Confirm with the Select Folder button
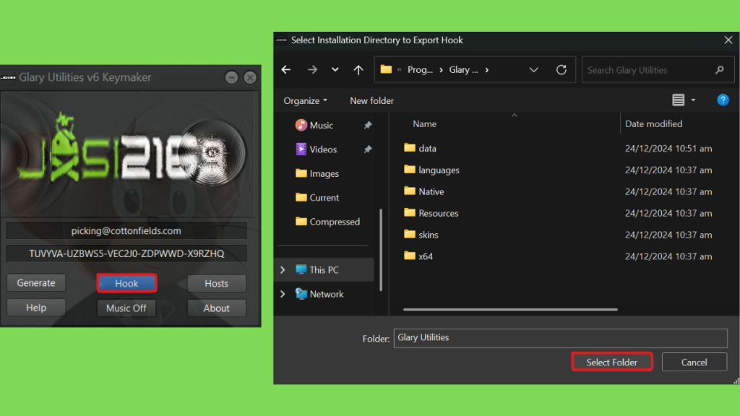The width and height of the screenshot is (740, 416). 611,362
